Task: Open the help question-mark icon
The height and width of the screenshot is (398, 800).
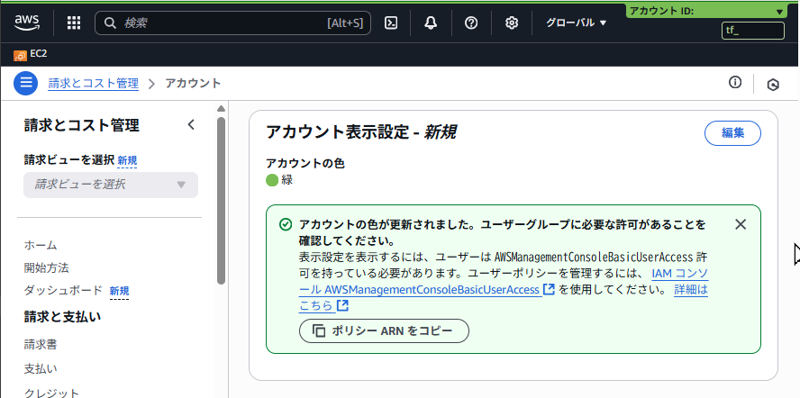Action: (471, 23)
